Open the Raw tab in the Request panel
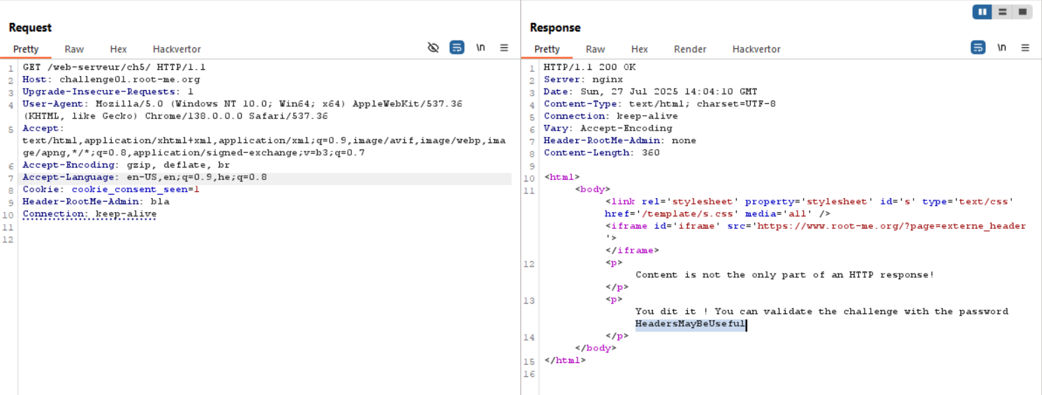Screen dimensions: 1042x395 74,49
